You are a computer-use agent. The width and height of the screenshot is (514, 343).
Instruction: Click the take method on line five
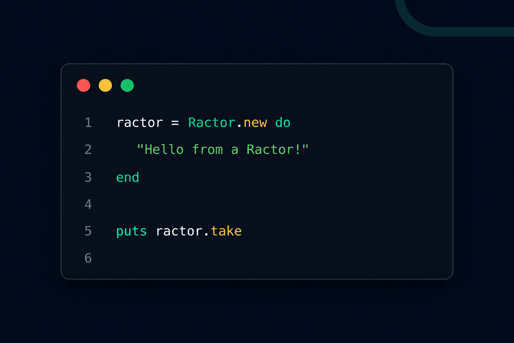click(226, 231)
